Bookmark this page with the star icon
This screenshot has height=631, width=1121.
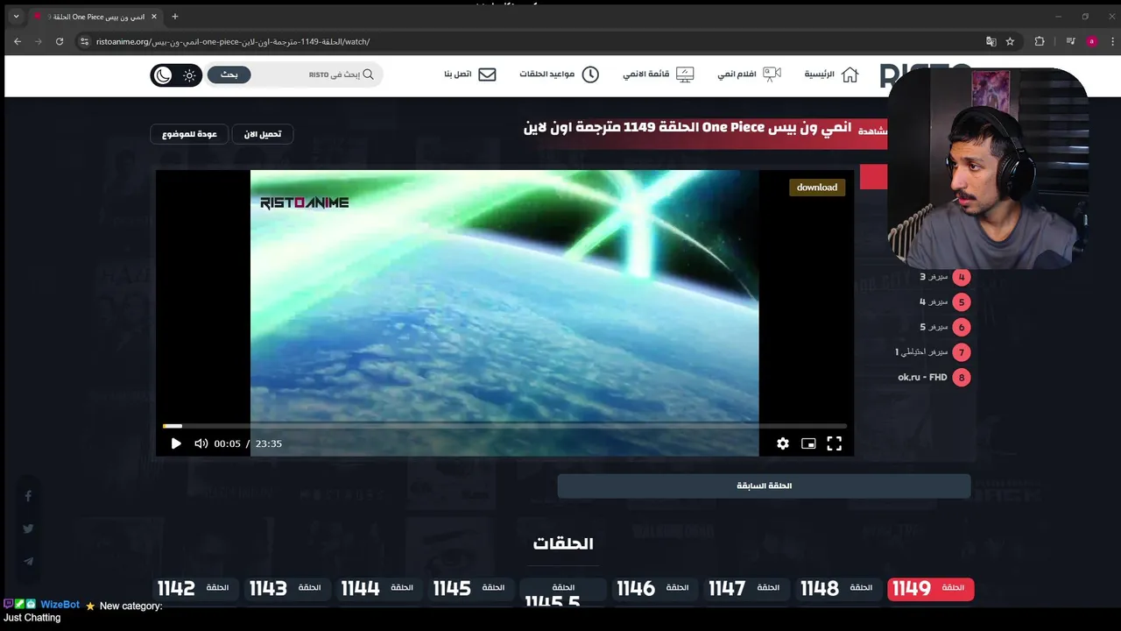click(x=1010, y=41)
